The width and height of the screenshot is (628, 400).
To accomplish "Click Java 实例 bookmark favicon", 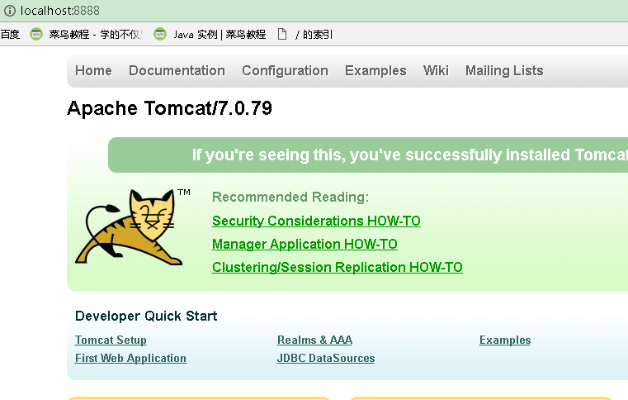I will 160,35.
